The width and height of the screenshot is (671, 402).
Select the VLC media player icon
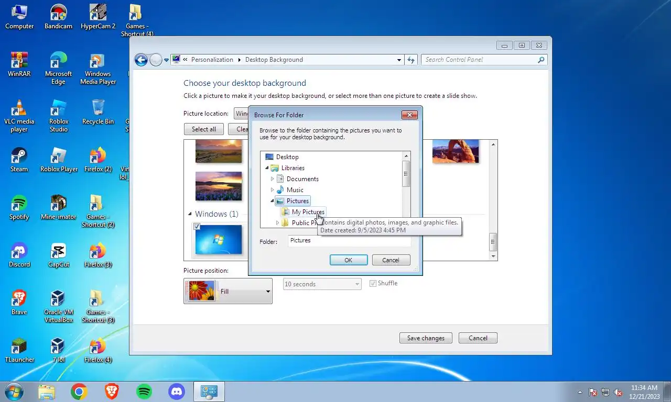tap(19, 116)
